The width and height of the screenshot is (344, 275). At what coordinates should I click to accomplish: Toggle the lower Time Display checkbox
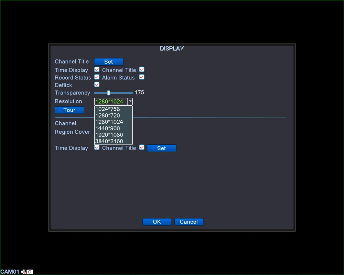tap(97, 147)
